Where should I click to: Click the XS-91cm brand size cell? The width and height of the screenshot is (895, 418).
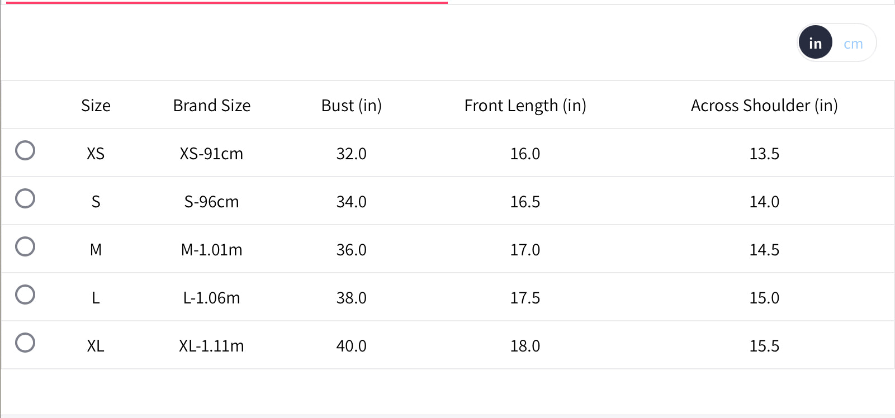(x=211, y=154)
